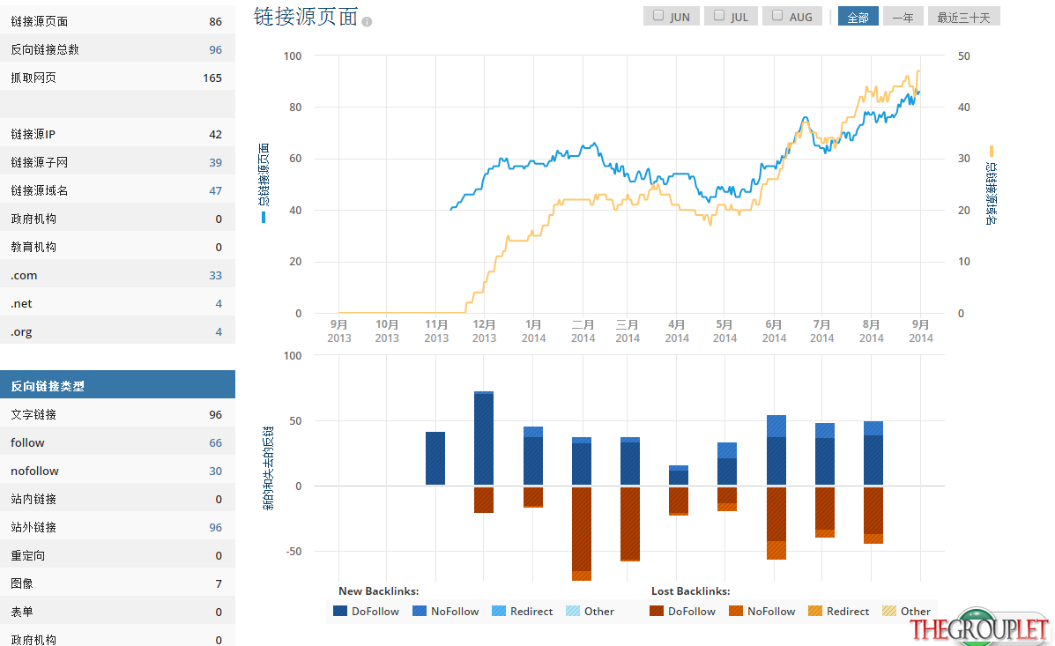Toggle New Backlinks Redirect legend item
The width and height of the screenshot is (1055, 646).
(523, 611)
